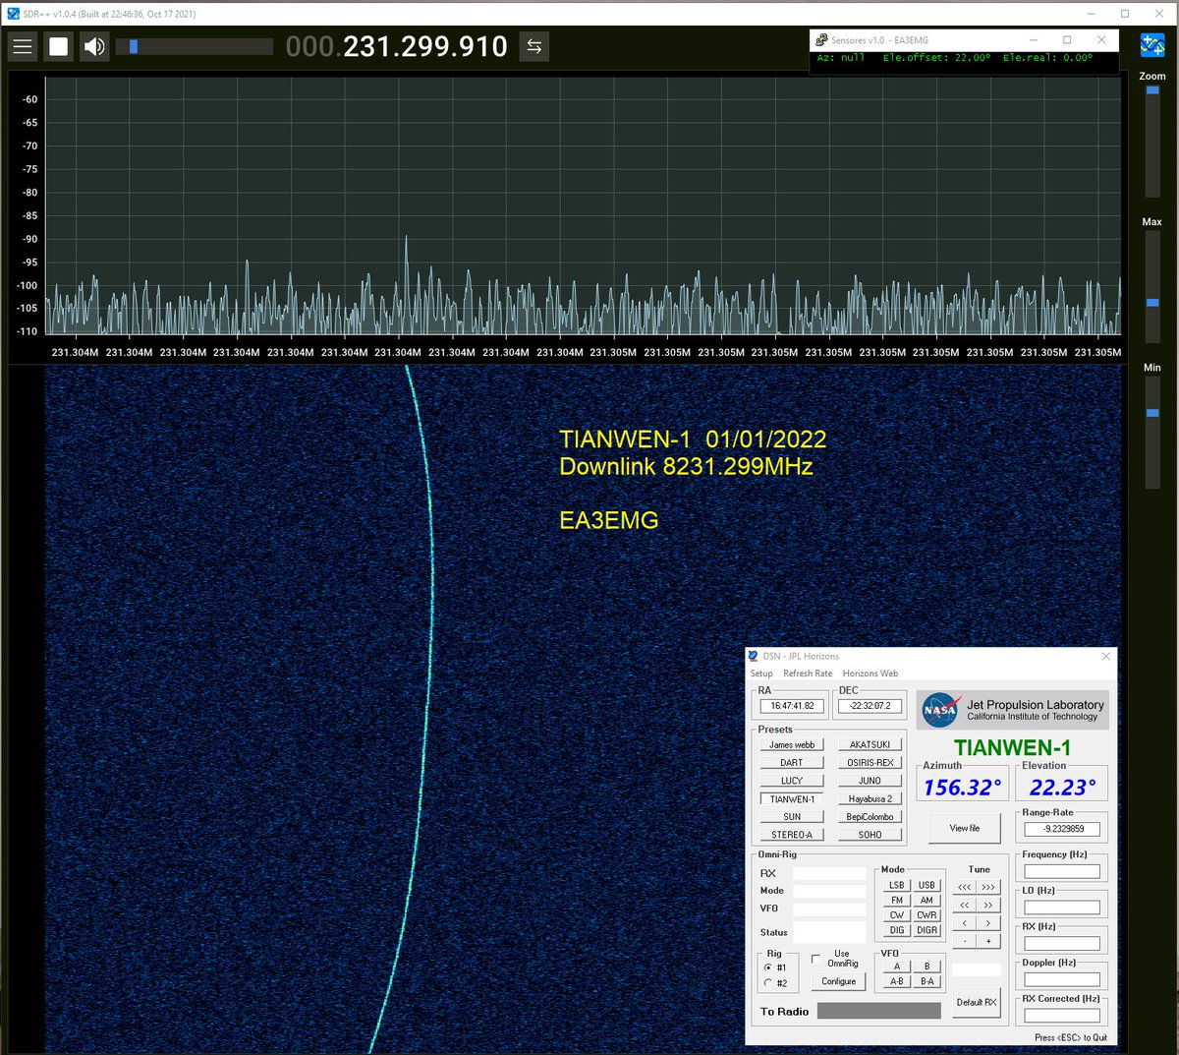This screenshot has height=1055, width=1179.
Task: Mute audio using the speaker icon
Action: click(94, 45)
